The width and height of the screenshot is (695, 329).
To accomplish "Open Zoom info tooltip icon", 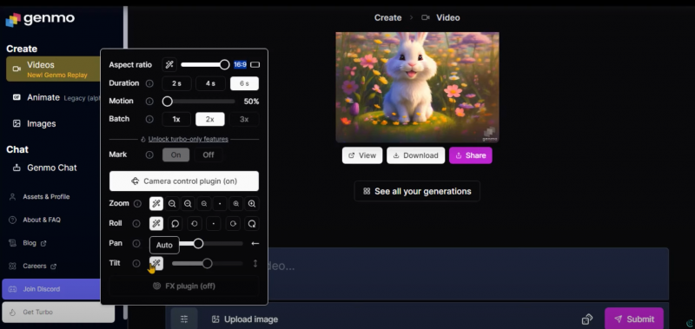I will [x=137, y=204].
